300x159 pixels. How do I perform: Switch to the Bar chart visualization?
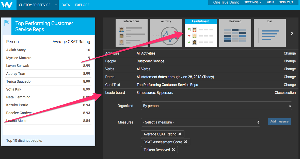coord(270,33)
